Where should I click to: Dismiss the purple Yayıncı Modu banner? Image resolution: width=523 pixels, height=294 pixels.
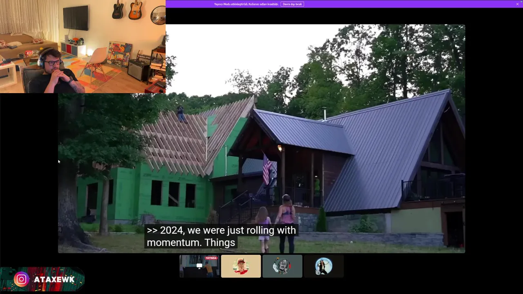(517, 4)
